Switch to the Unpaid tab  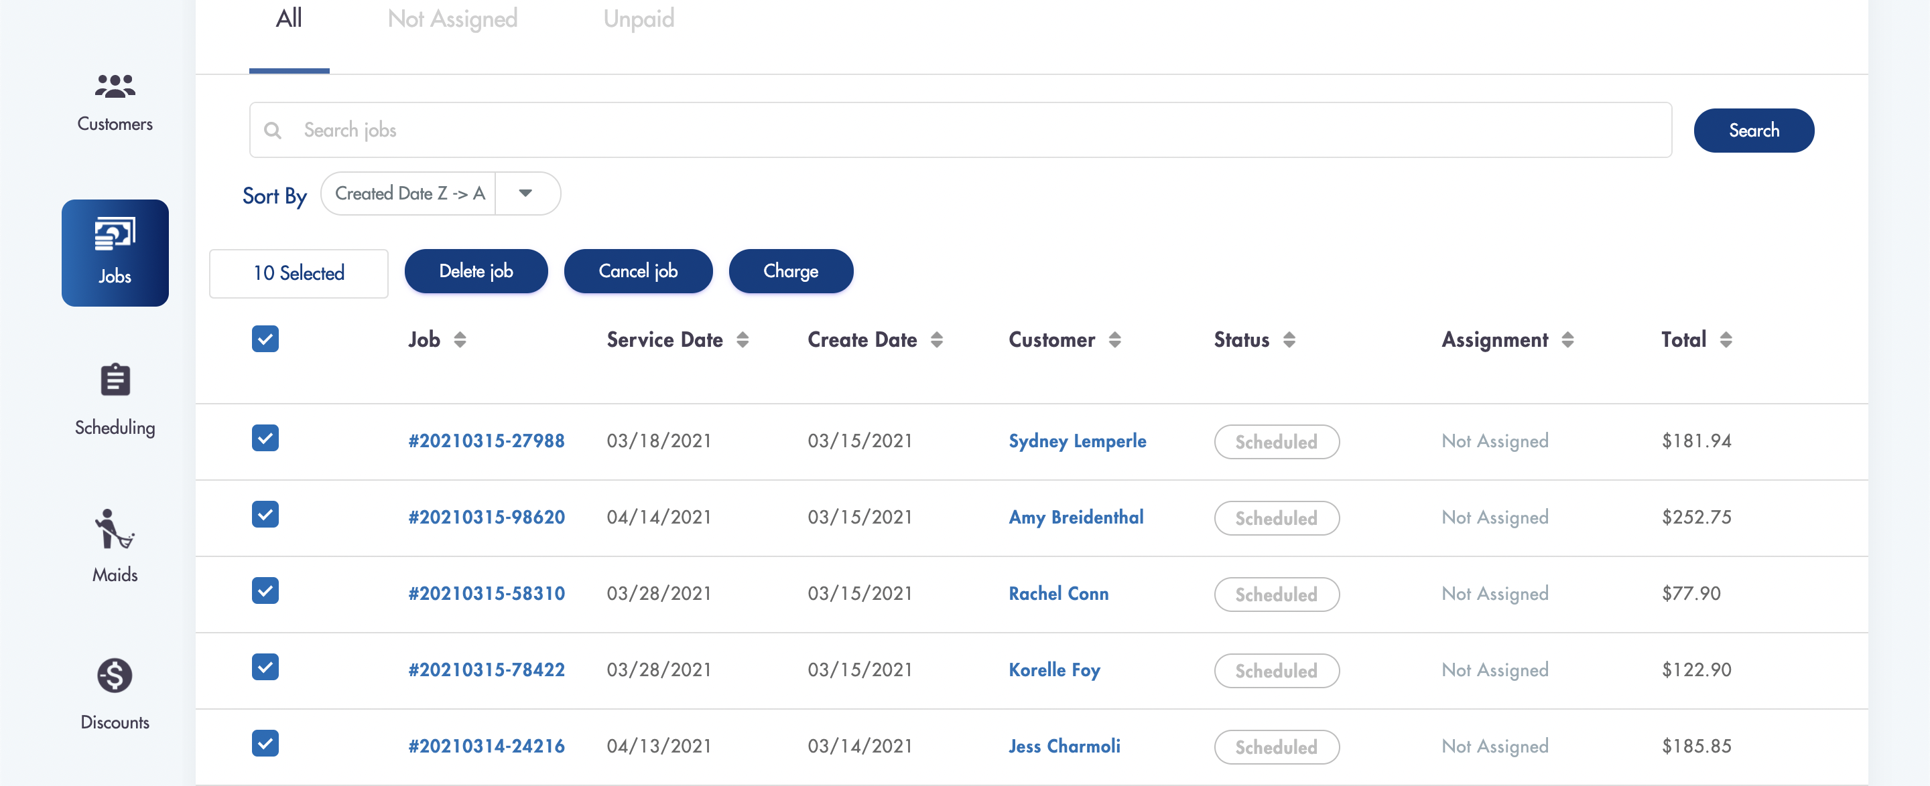[x=639, y=19]
